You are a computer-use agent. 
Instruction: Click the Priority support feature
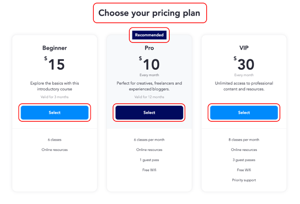point(244,180)
